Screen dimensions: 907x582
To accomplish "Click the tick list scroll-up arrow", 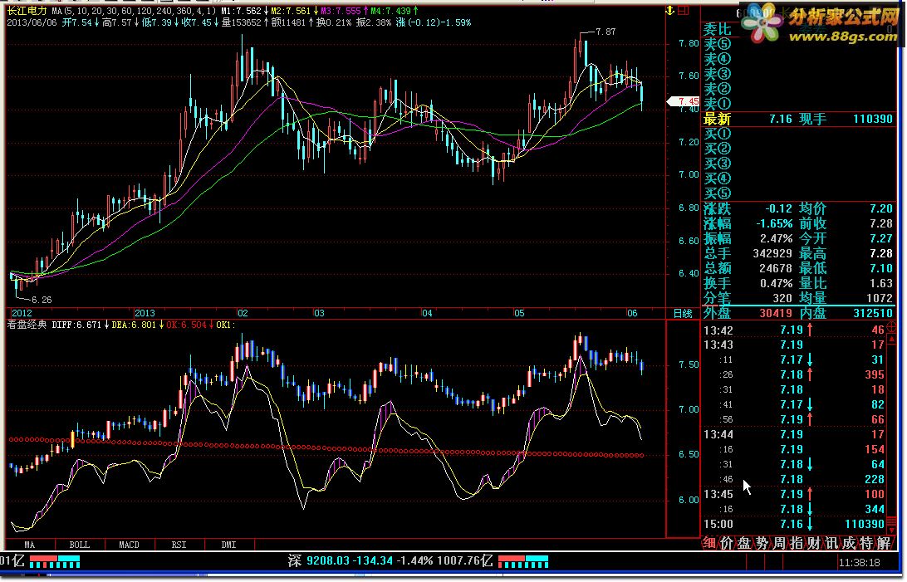I will click(891, 338).
